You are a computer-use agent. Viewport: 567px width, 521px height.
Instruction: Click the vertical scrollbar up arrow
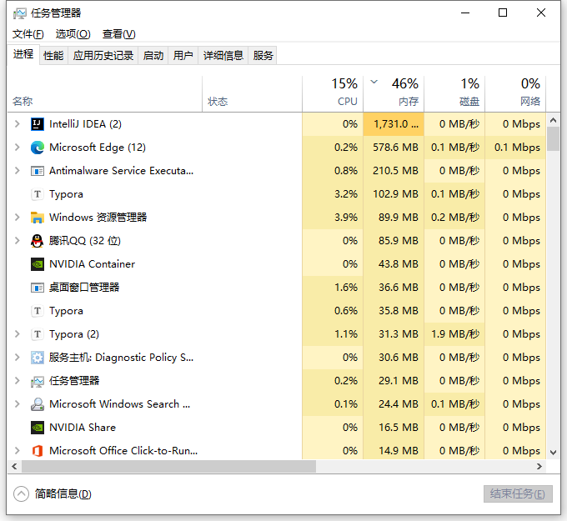553,120
